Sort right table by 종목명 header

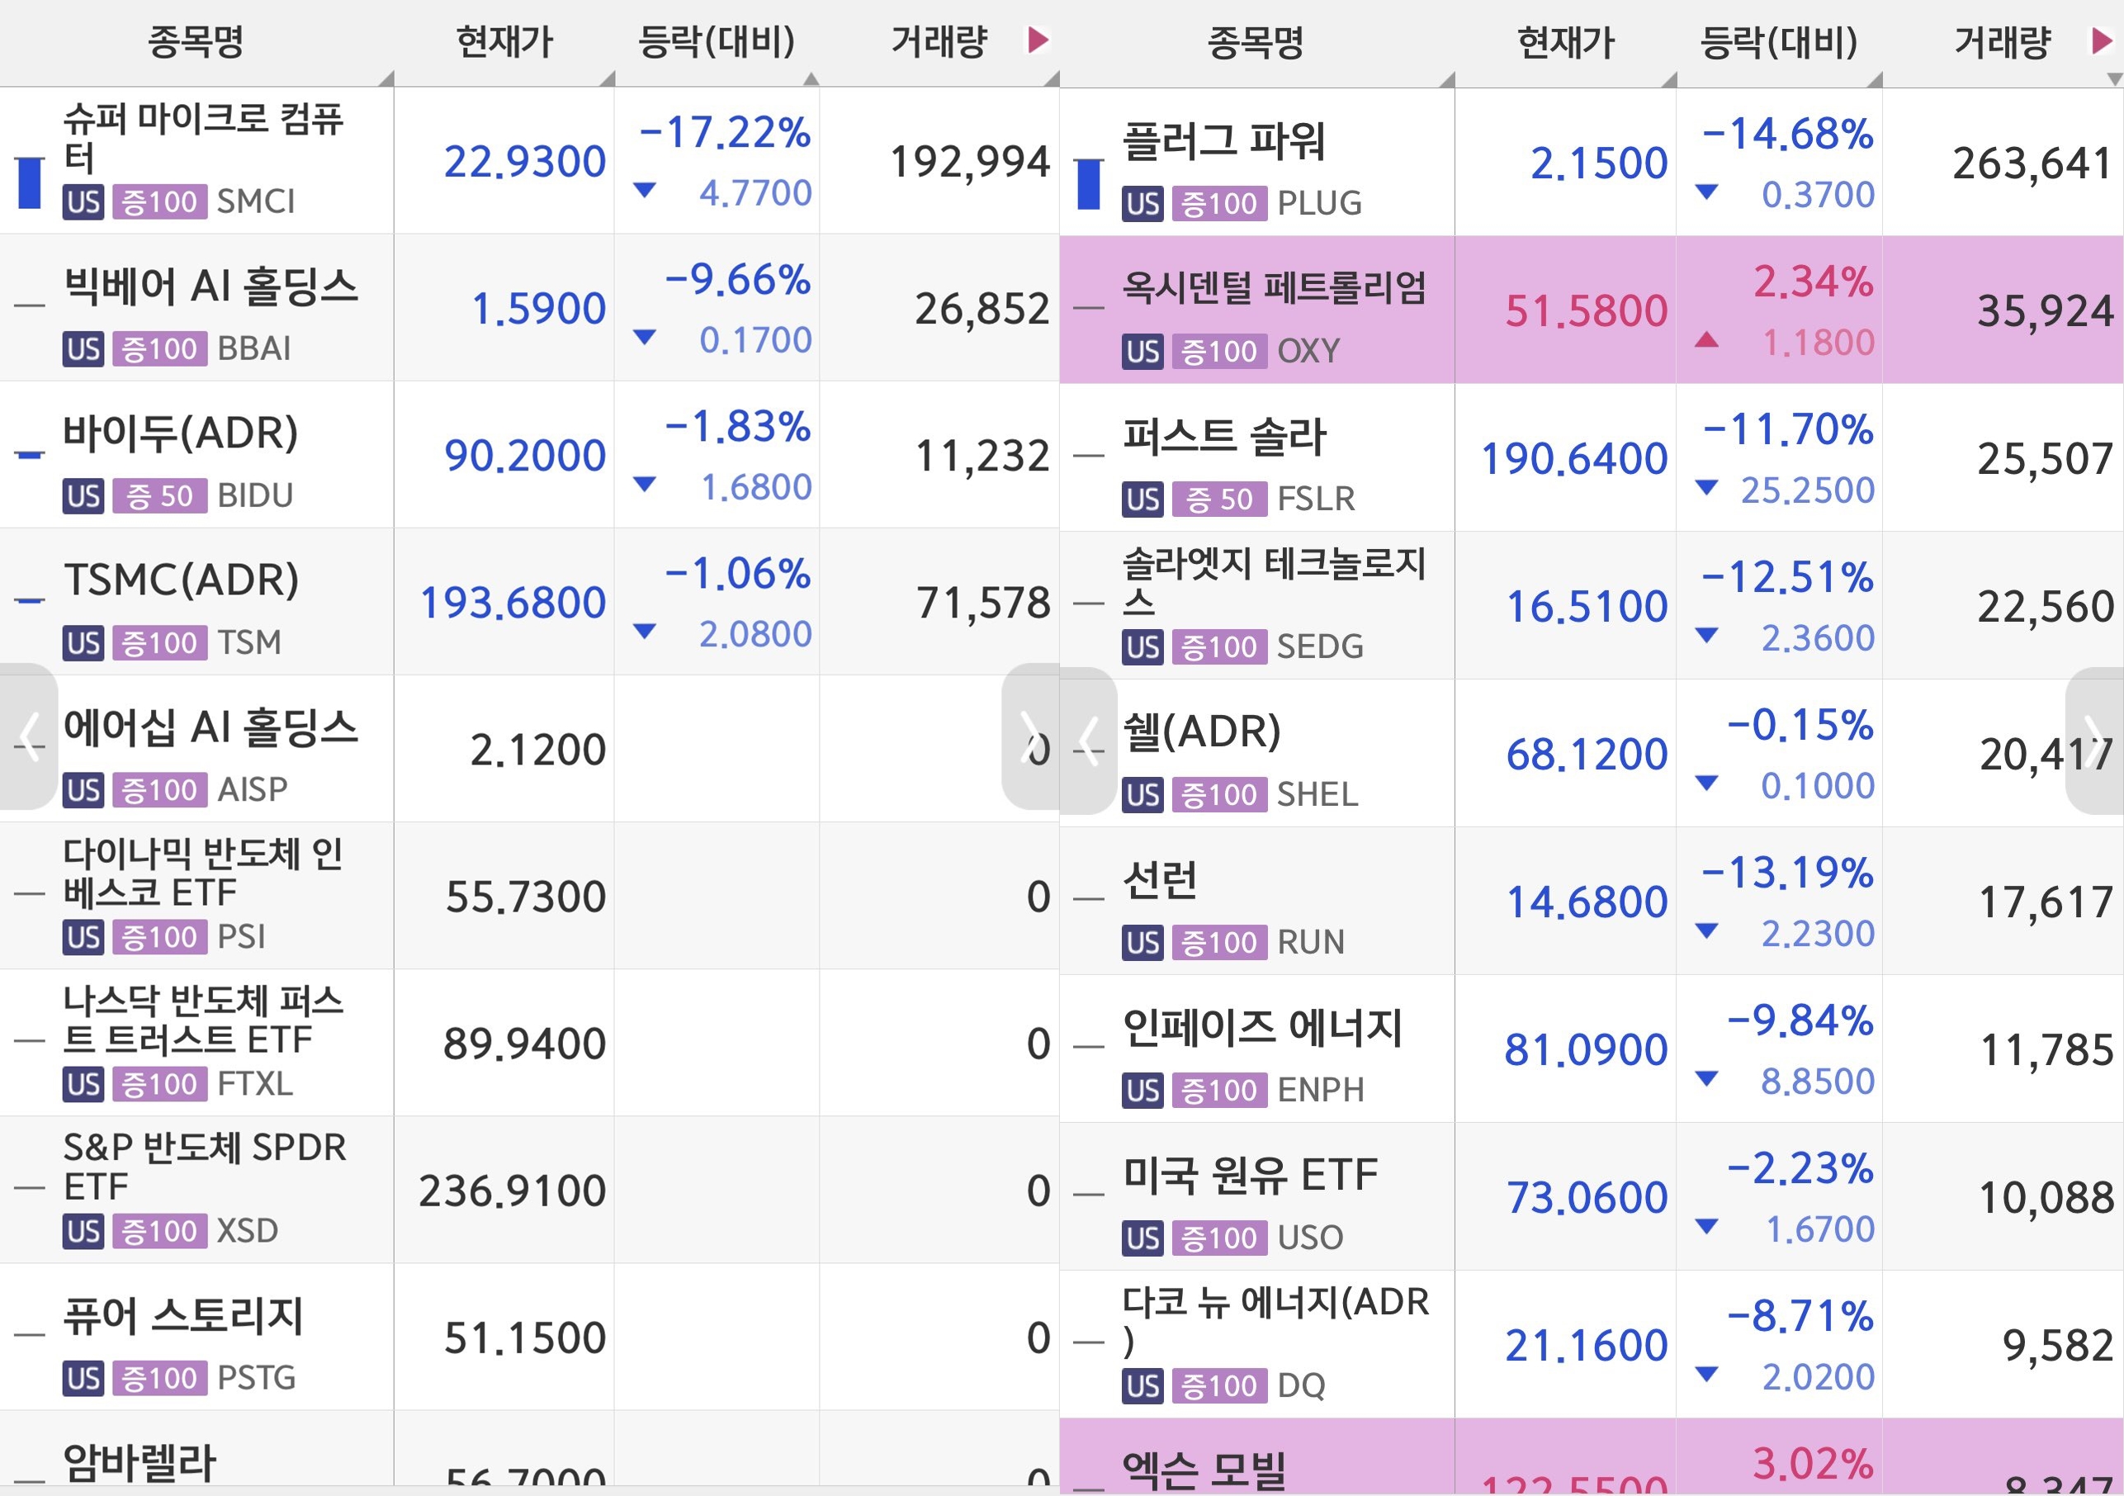coord(1256,43)
